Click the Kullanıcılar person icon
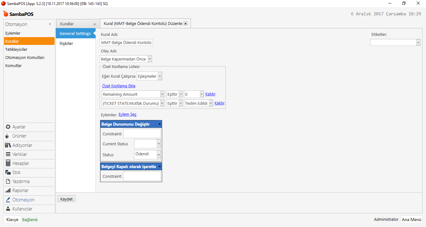The height and width of the screenshot is (227, 426). coord(8,209)
